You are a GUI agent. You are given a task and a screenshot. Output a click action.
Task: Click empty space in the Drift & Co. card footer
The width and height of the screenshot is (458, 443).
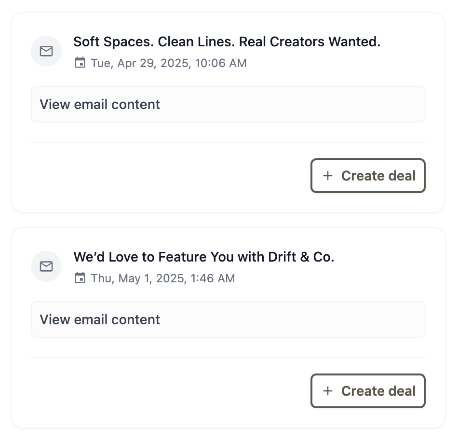point(169,391)
